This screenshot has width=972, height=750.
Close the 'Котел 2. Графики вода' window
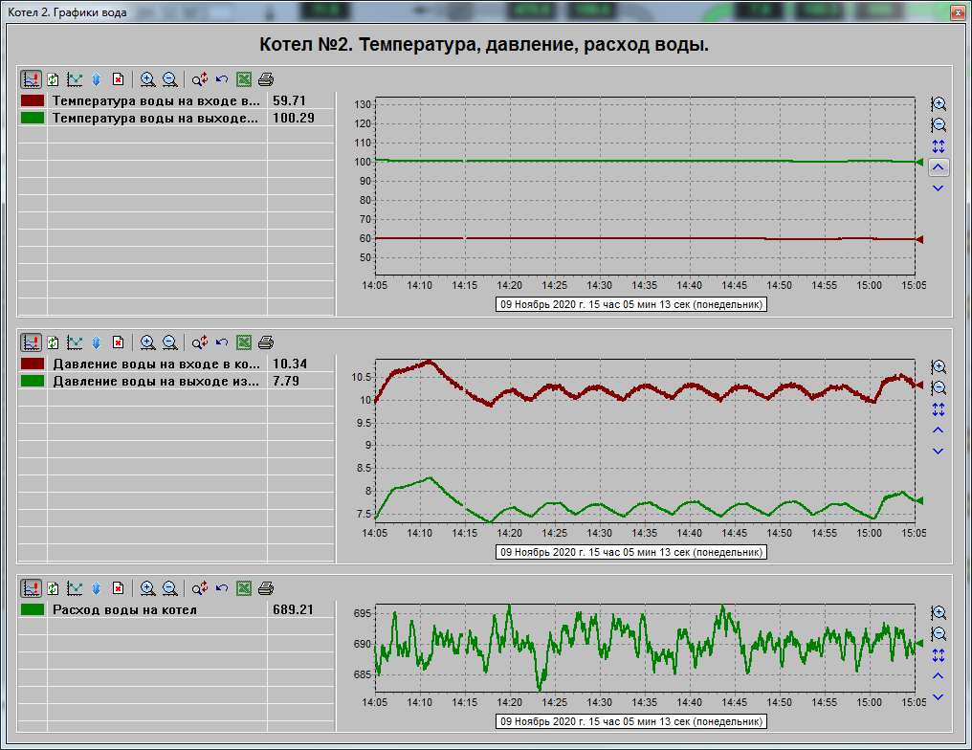click(959, 13)
